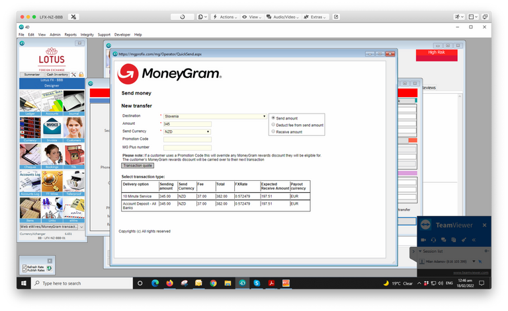The width and height of the screenshot is (508, 311).
Task: Collapse the TeamViewer Session list triangle
Action: pos(420,251)
